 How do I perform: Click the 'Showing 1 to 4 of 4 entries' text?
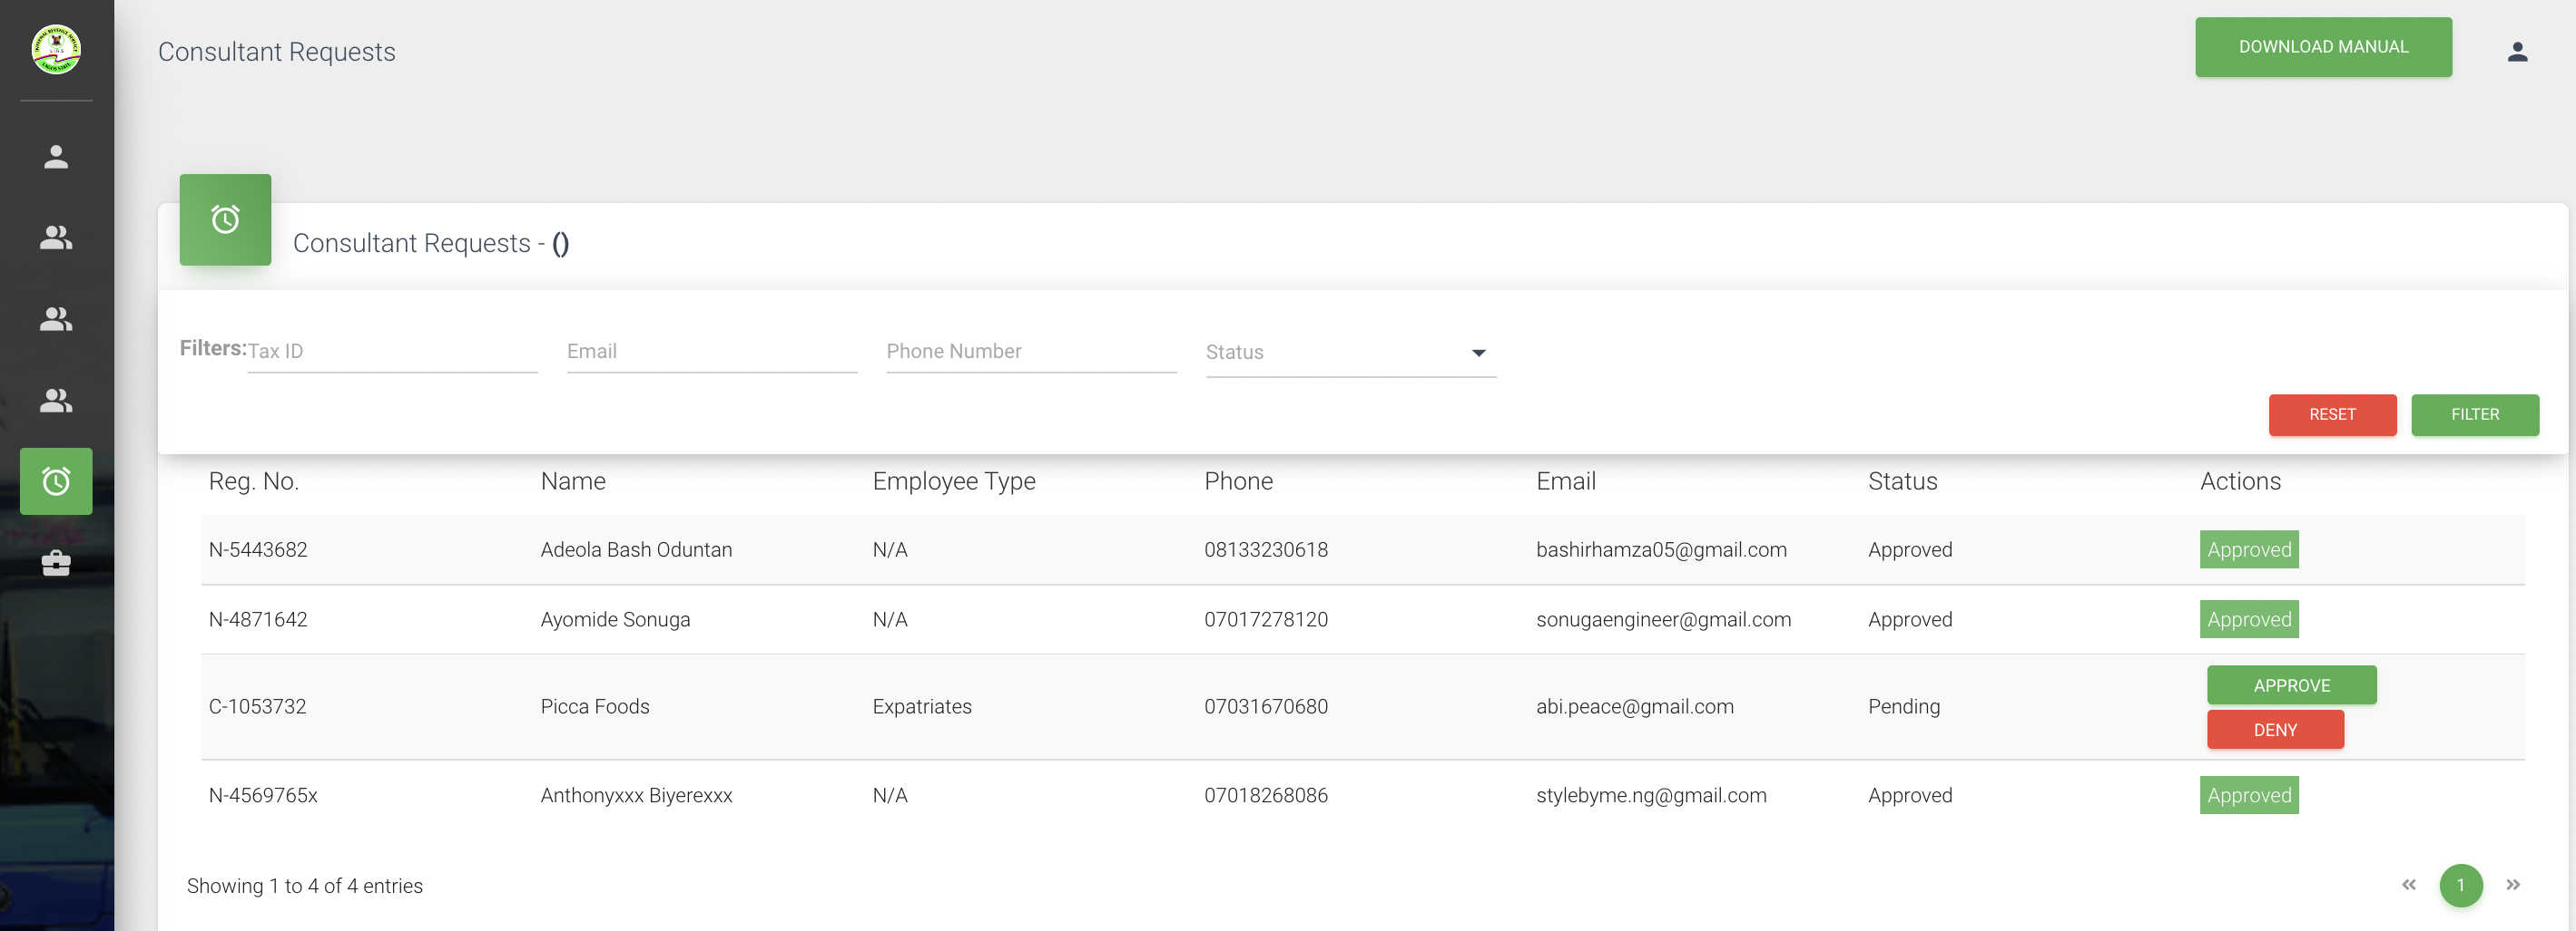[x=305, y=886]
